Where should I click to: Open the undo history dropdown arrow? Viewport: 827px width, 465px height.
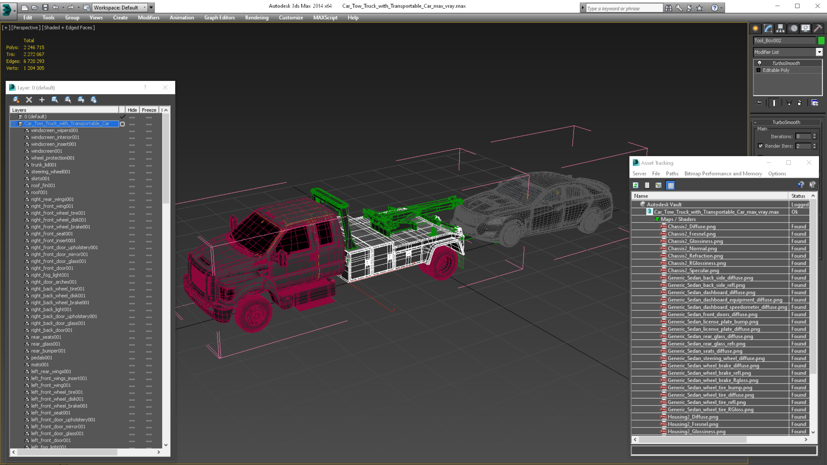pos(63,7)
